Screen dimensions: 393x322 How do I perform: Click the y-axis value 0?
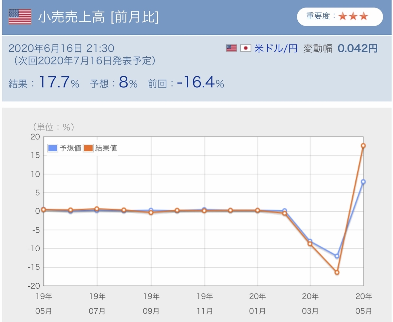(x=37, y=211)
